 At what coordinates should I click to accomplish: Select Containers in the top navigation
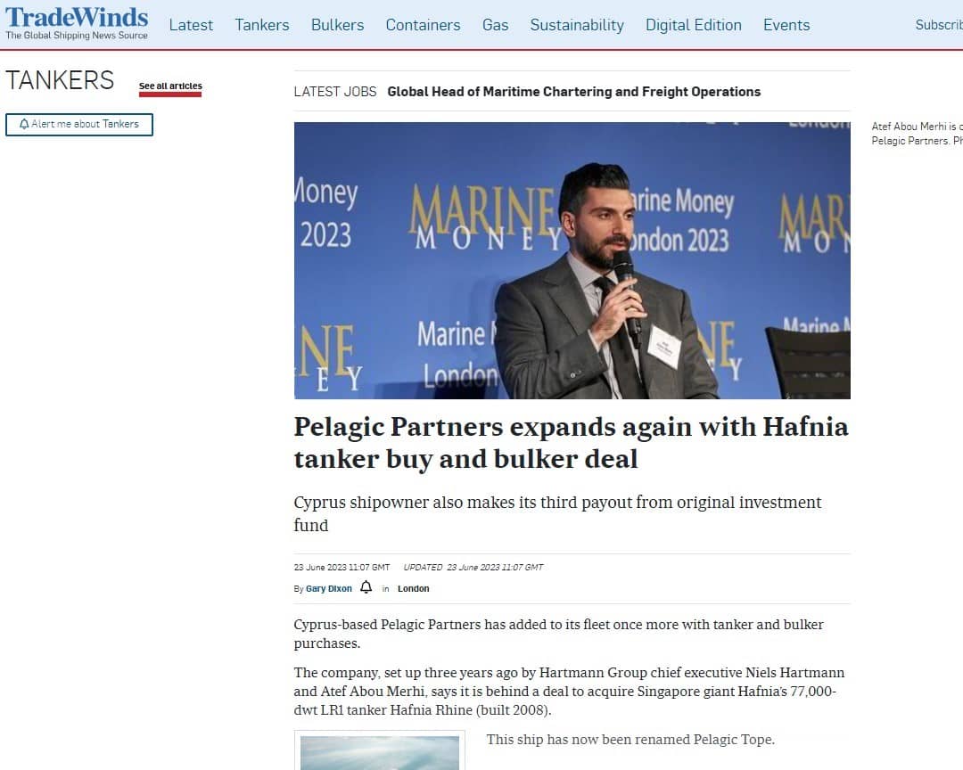tap(423, 25)
